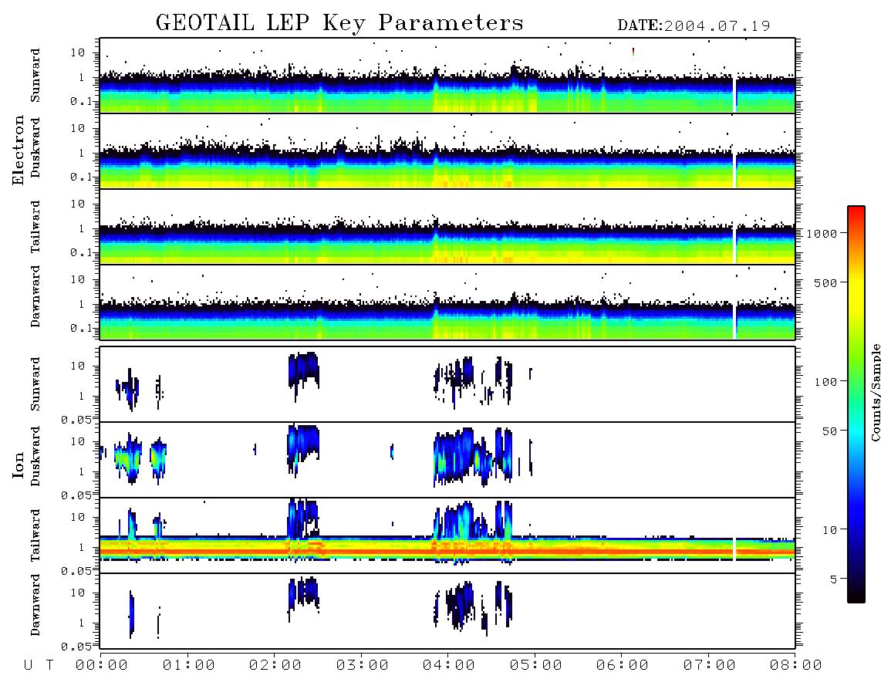Click the Ion Dawnward spectrogram panel
This screenshot has height=679, width=881.
[x=447, y=611]
